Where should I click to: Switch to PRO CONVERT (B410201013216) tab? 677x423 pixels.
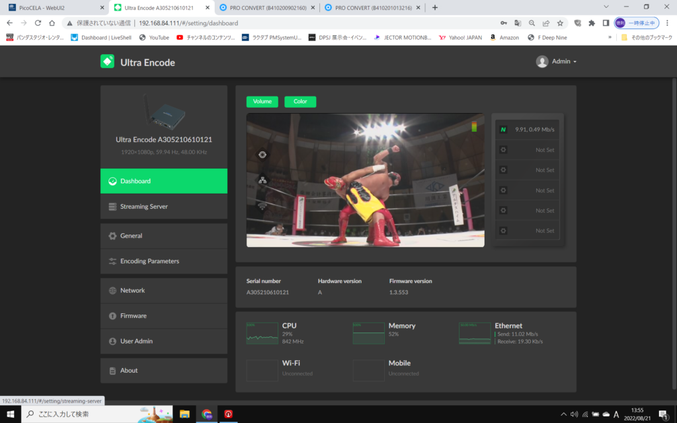[372, 8]
